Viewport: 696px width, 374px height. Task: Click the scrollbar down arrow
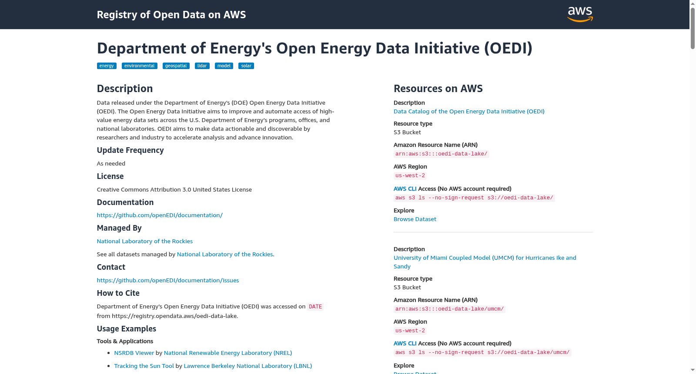[x=693, y=370]
